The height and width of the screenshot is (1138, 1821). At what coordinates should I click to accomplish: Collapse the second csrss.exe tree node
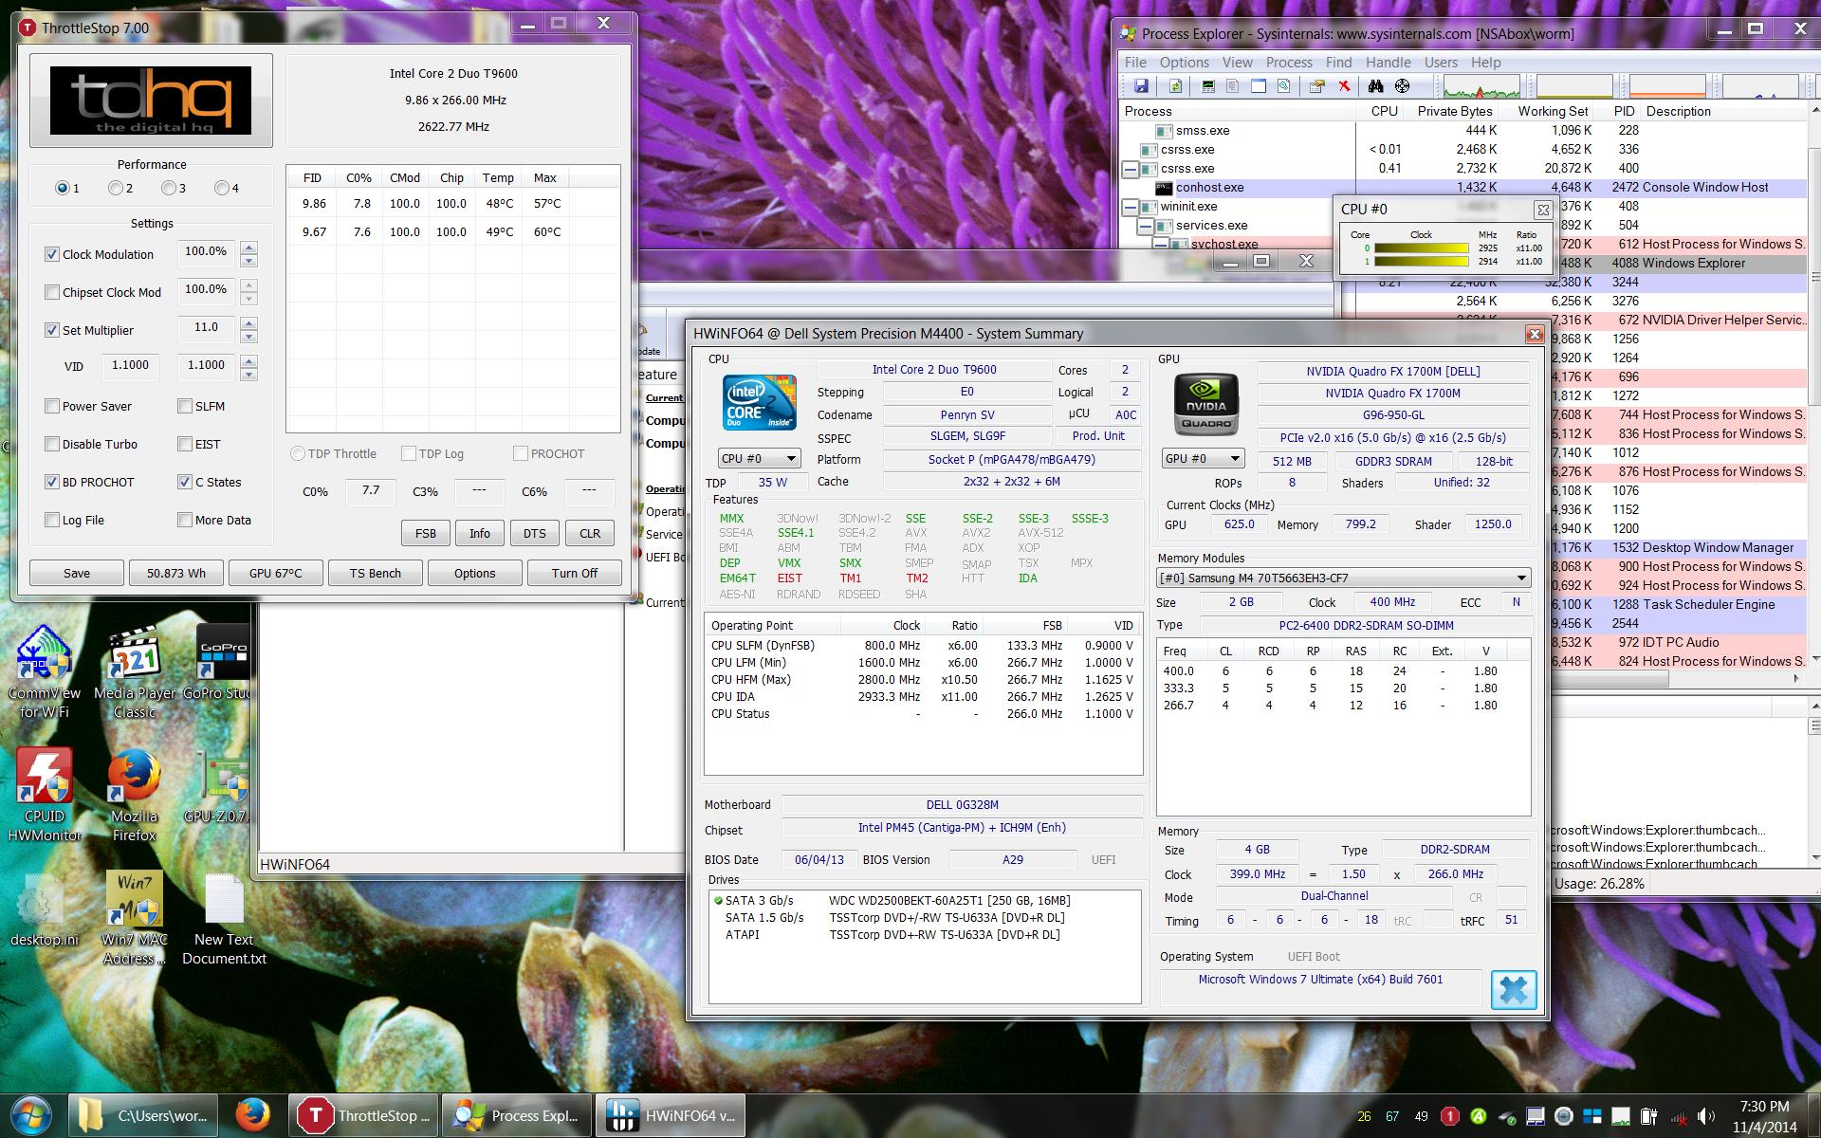tap(1131, 169)
